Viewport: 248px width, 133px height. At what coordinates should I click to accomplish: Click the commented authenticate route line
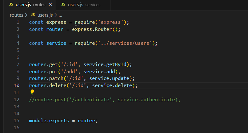click(x=105, y=100)
